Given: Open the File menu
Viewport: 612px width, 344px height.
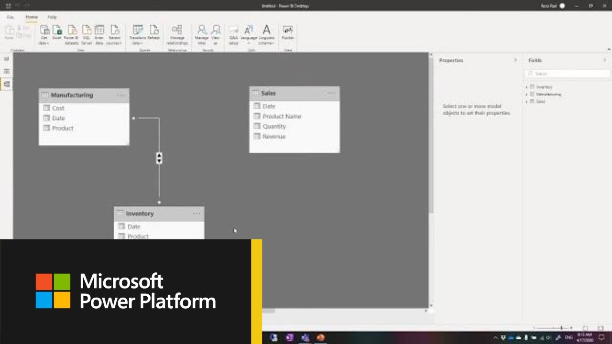Looking at the screenshot, I should coord(10,17).
